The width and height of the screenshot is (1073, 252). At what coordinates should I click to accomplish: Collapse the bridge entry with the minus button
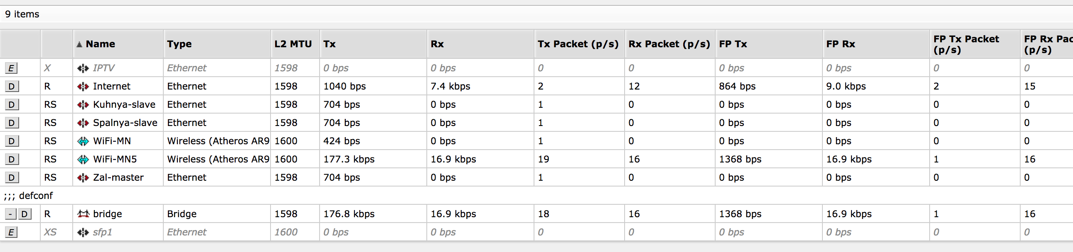pos(10,213)
